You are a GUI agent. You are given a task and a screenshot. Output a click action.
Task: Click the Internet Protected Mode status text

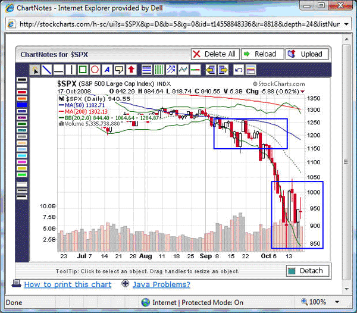(198, 302)
